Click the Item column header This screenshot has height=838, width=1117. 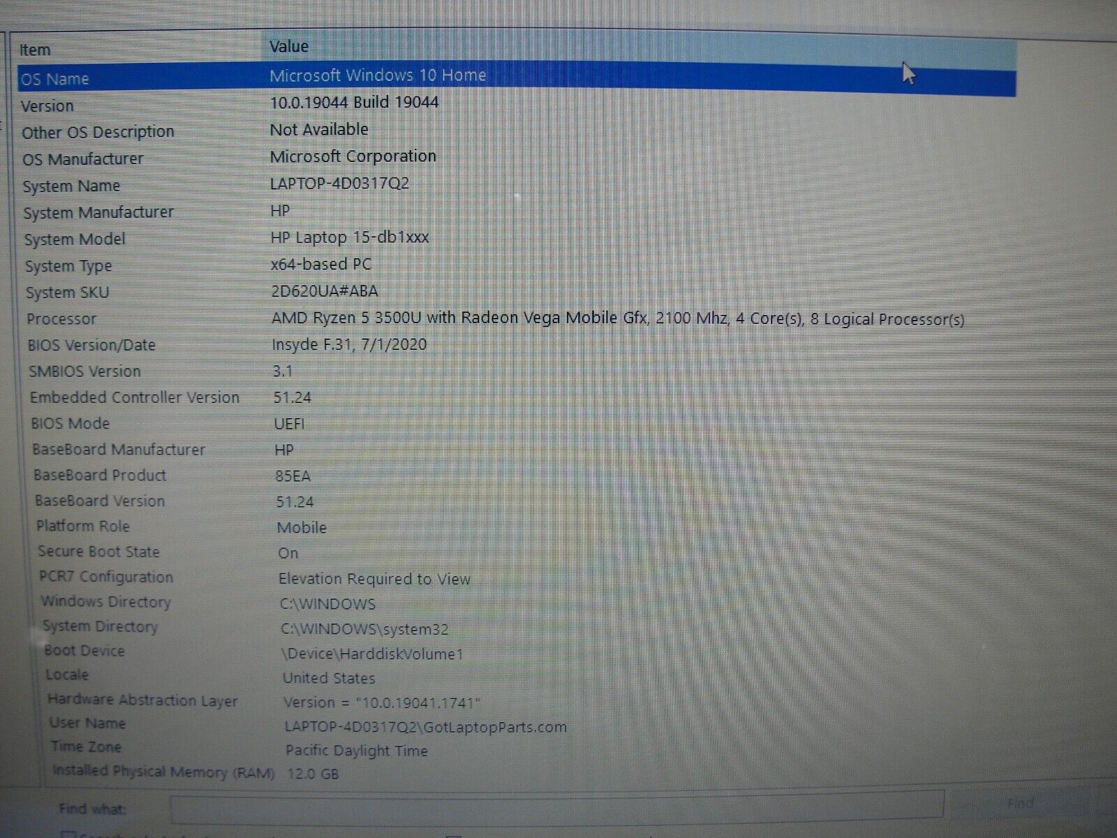coord(35,50)
